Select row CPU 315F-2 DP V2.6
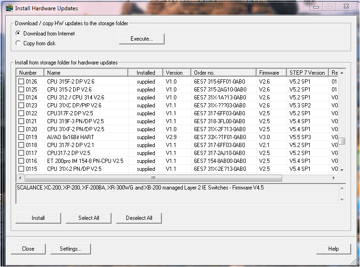This screenshot has width=360, height=267. (177, 82)
